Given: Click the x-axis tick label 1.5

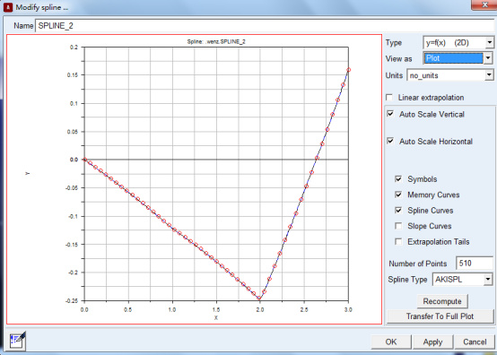Looking at the screenshot, I should pyautogui.click(x=216, y=309).
